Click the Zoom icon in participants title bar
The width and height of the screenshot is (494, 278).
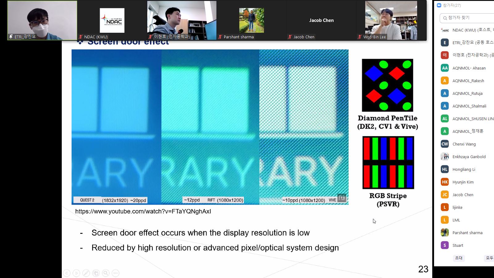pyautogui.click(x=439, y=5)
